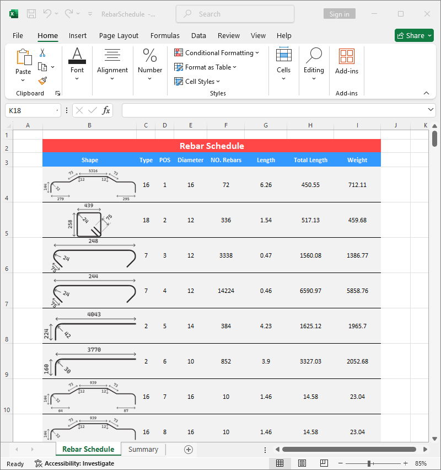This screenshot has width=441, height=470.
Task: Click the Cut scissors icon
Action: pos(42,53)
